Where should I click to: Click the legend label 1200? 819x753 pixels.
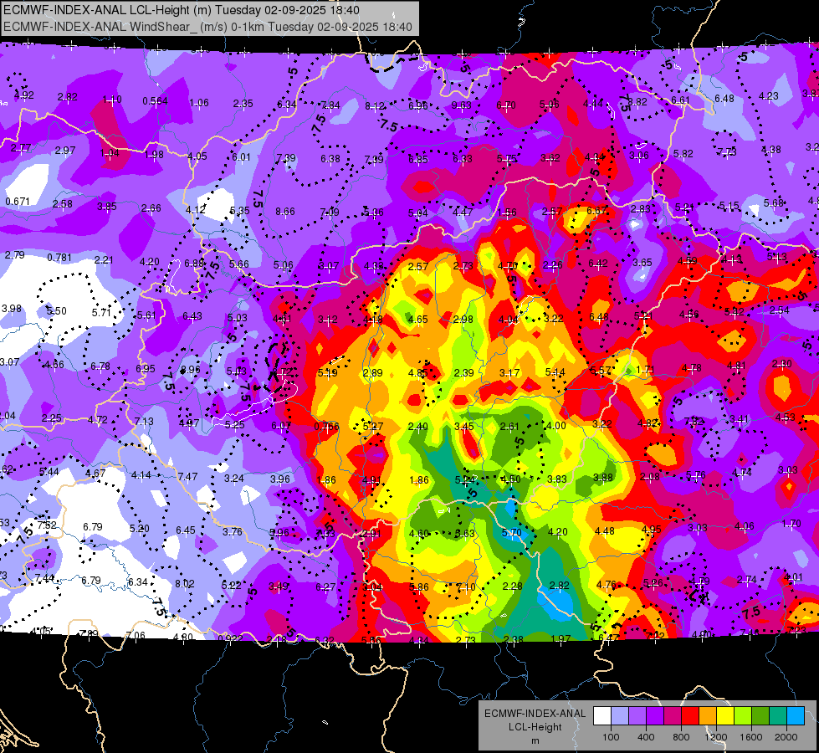tap(715, 737)
